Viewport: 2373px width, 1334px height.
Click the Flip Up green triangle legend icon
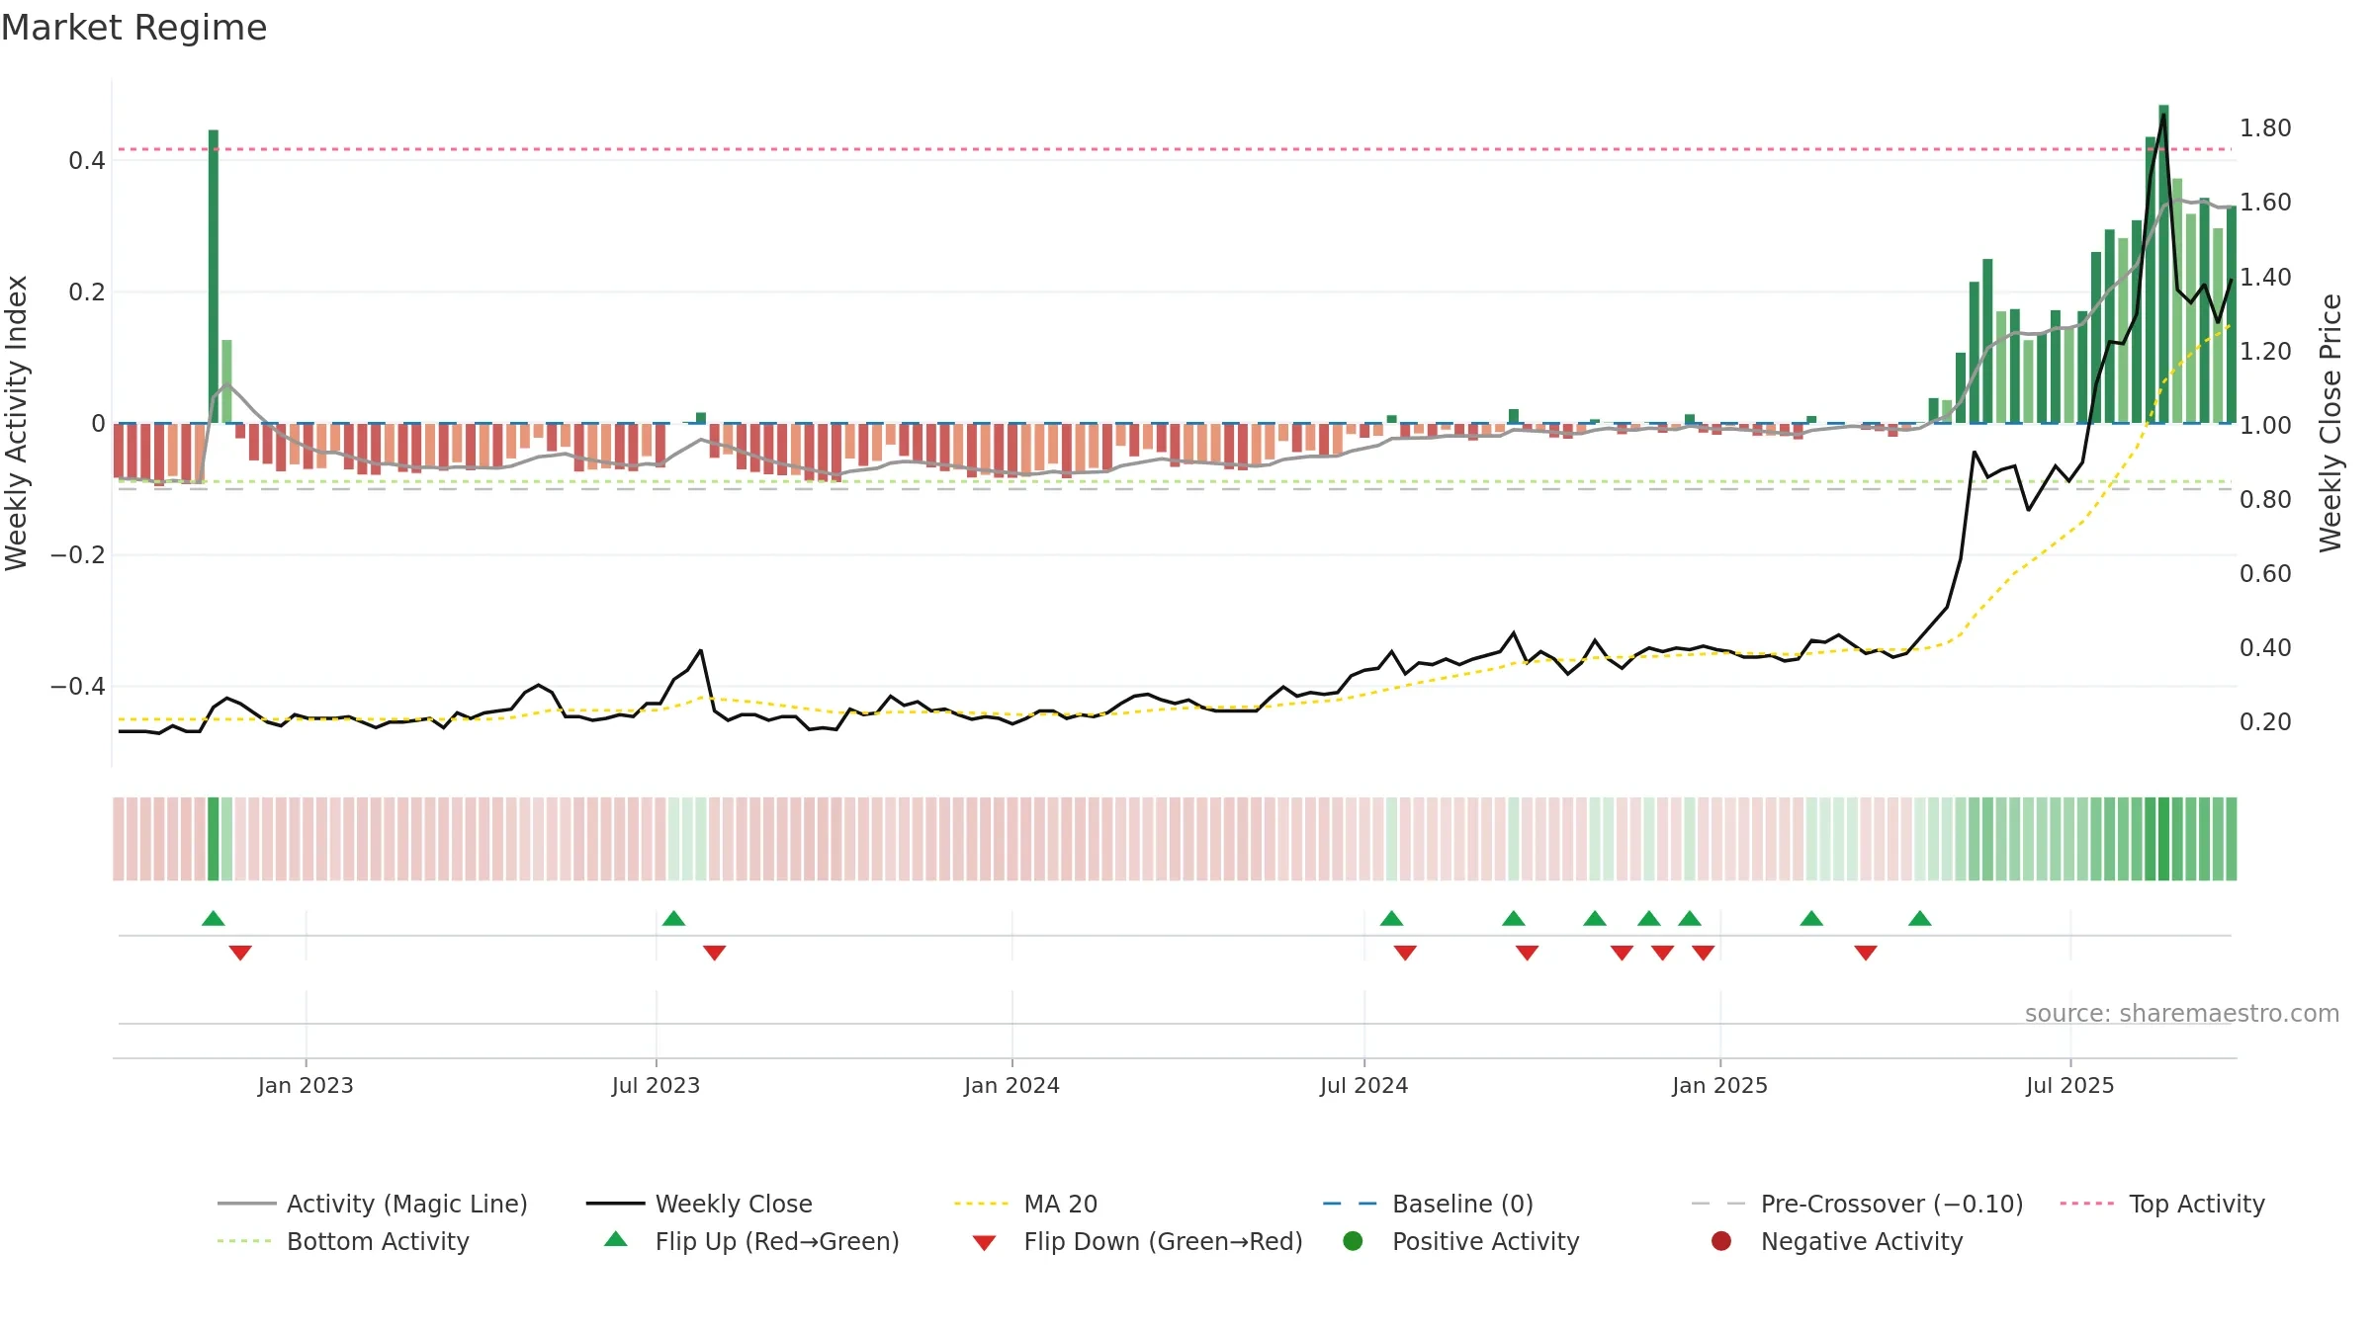[615, 1239]
